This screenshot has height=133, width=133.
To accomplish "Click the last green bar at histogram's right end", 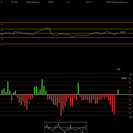I will pyautogui.click(x=118, y=92).
